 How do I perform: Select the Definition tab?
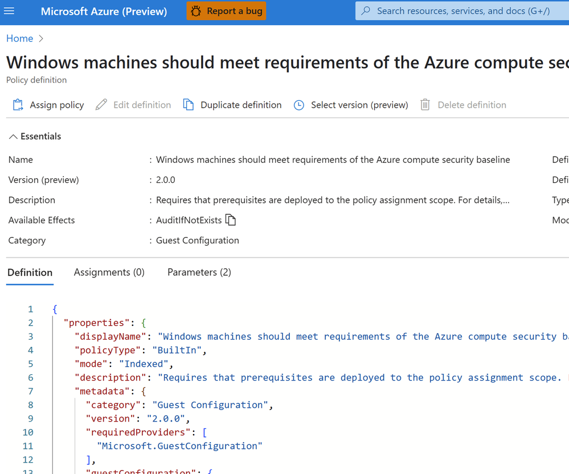30,272
